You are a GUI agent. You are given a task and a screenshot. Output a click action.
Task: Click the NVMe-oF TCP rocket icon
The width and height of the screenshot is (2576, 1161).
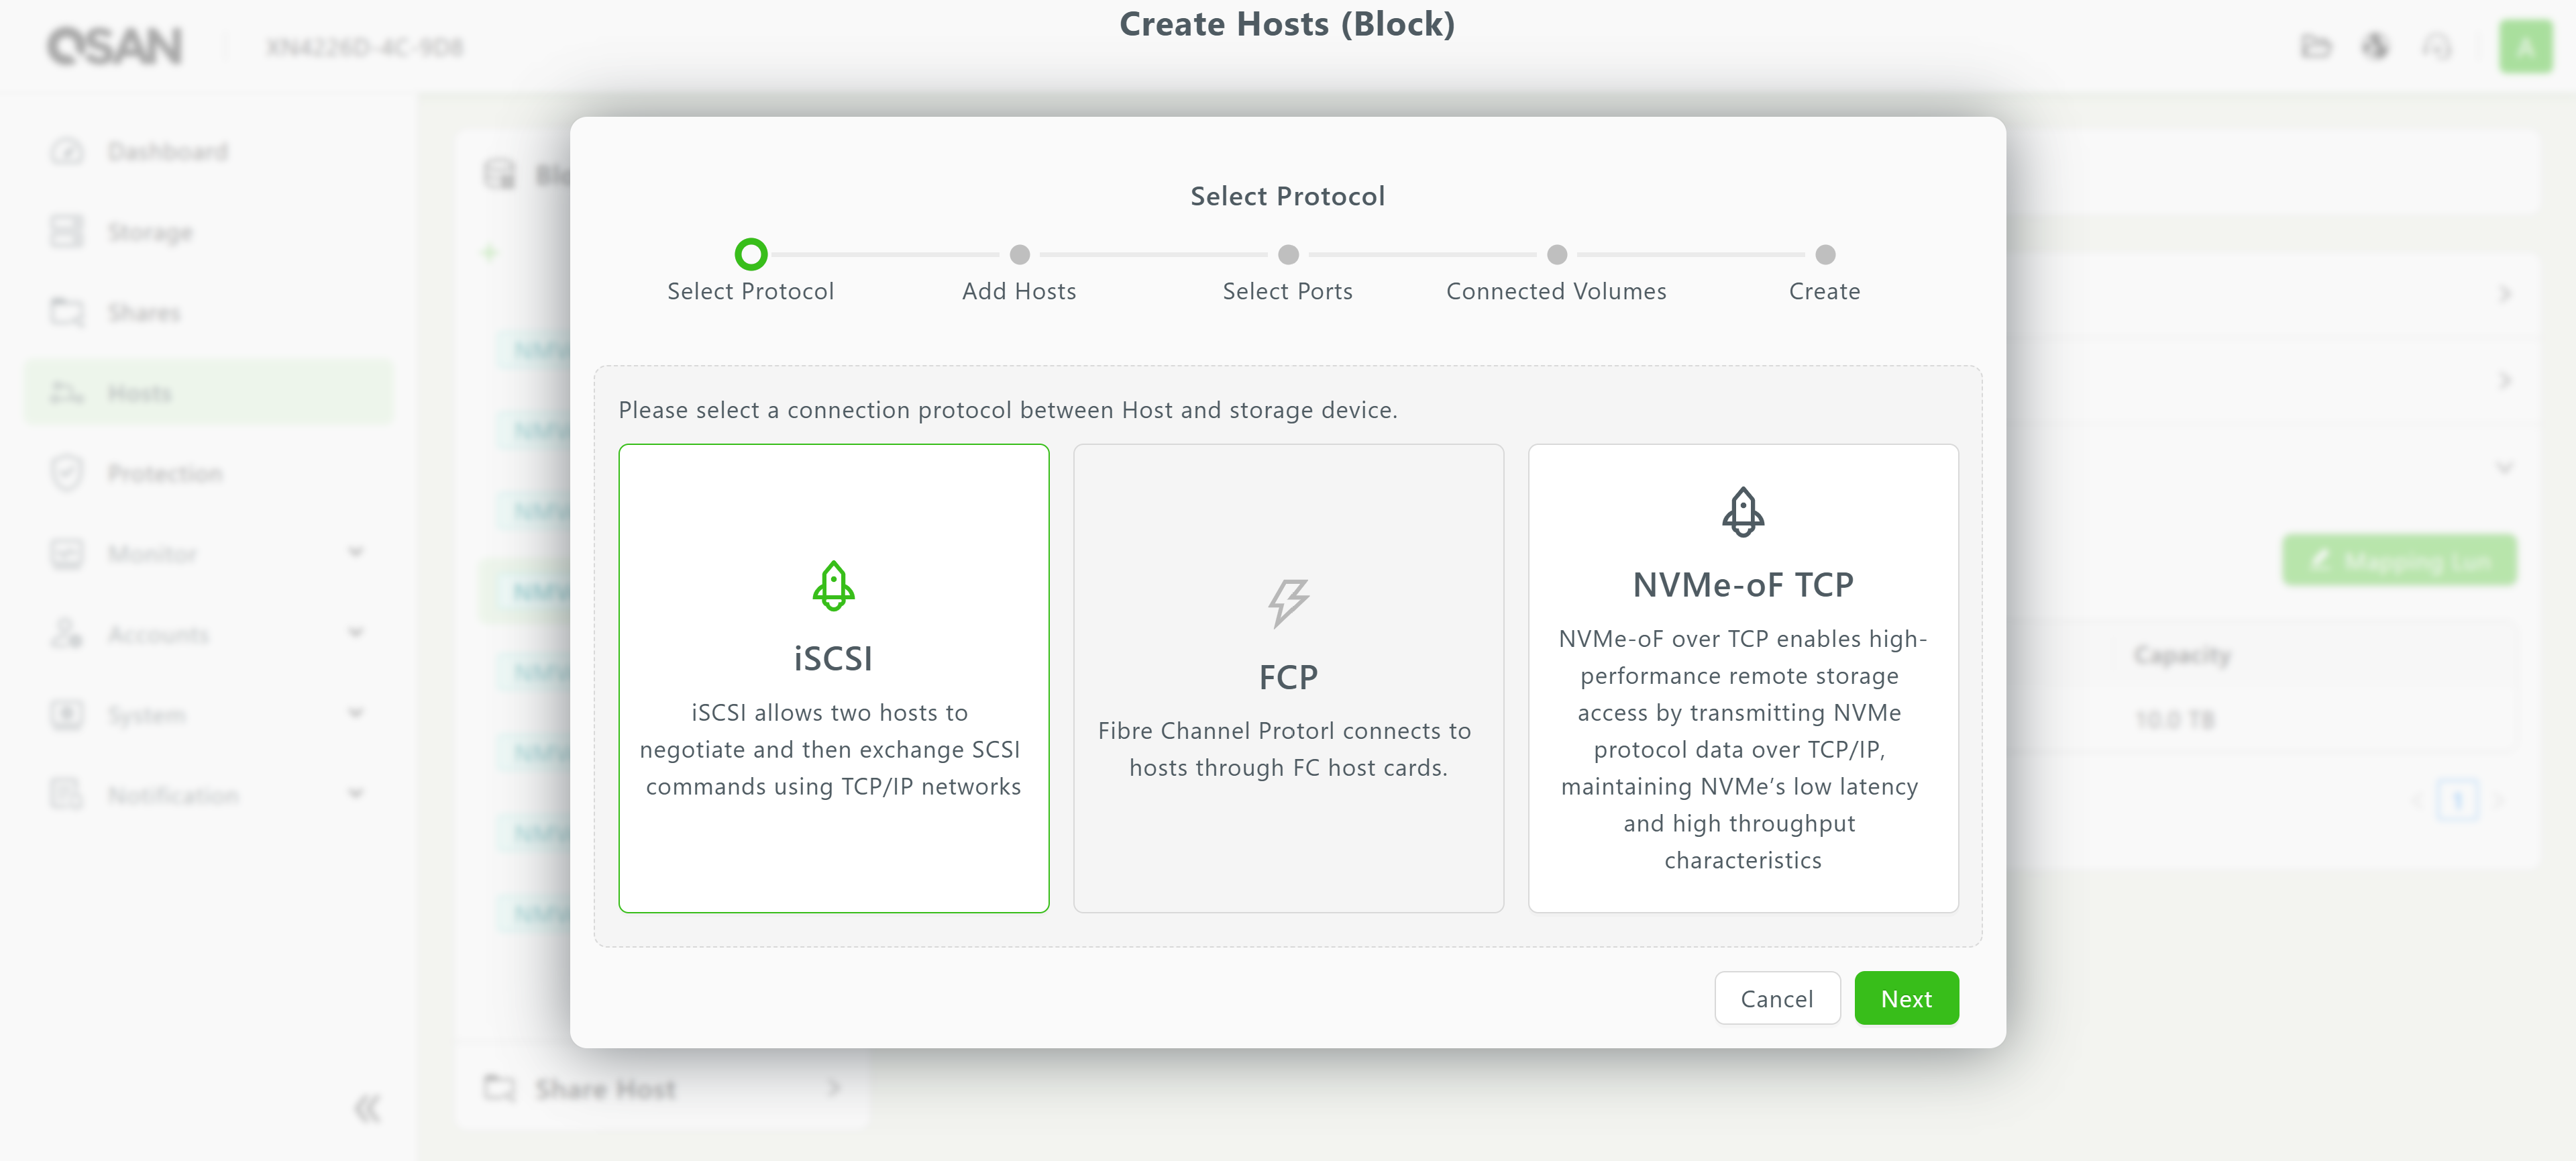[x=1742, y=512]
